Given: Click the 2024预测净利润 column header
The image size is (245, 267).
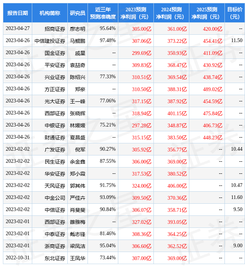Looking at the screenshot, I should [171, 13].
